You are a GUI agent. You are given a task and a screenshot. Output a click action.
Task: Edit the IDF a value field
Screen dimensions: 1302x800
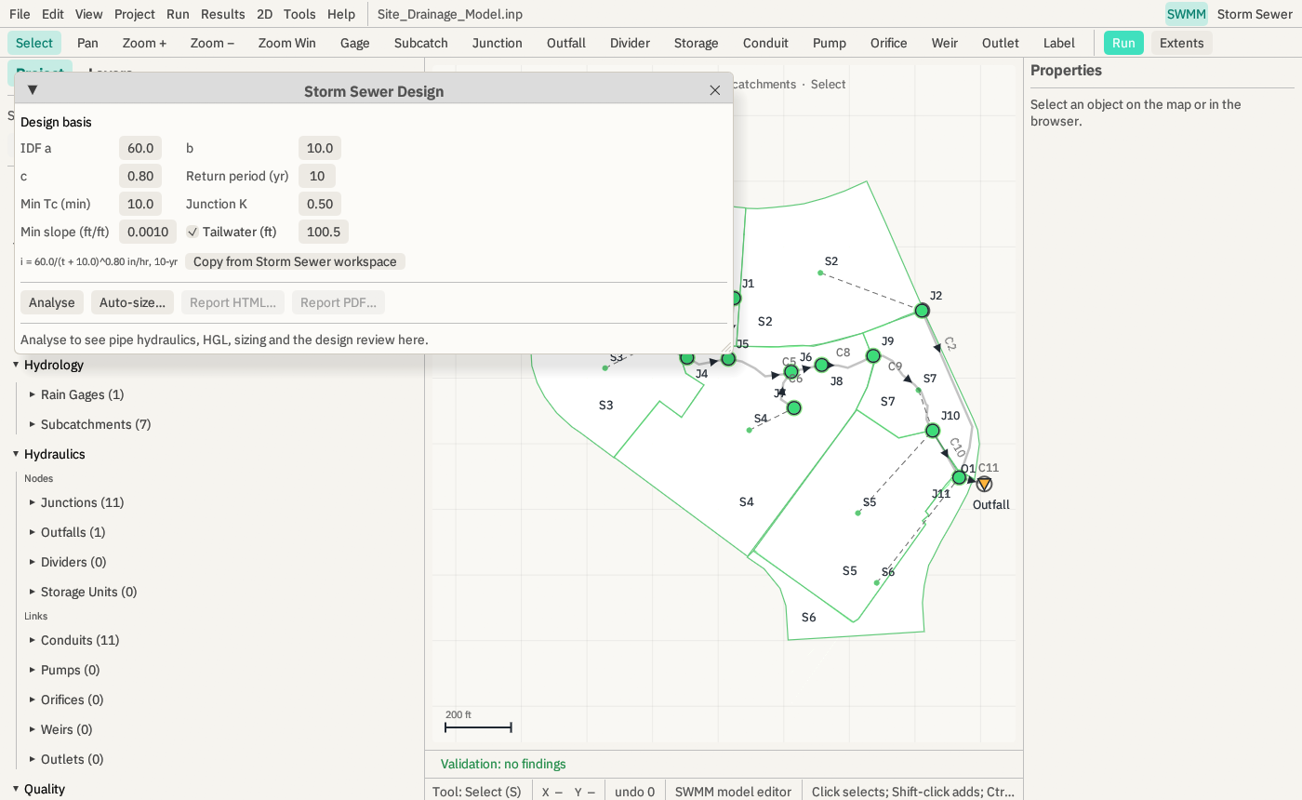coord(140,148)
